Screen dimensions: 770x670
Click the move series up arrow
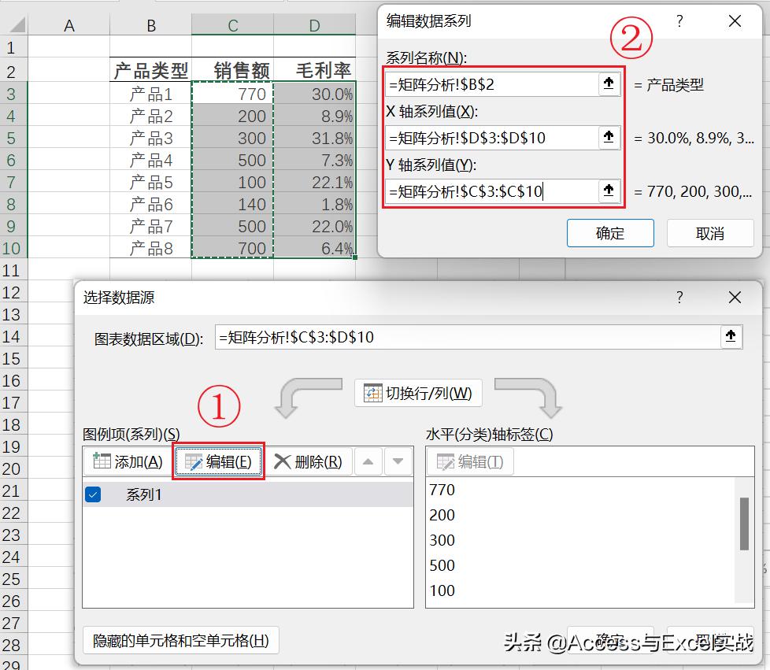[x=368, y=462]
